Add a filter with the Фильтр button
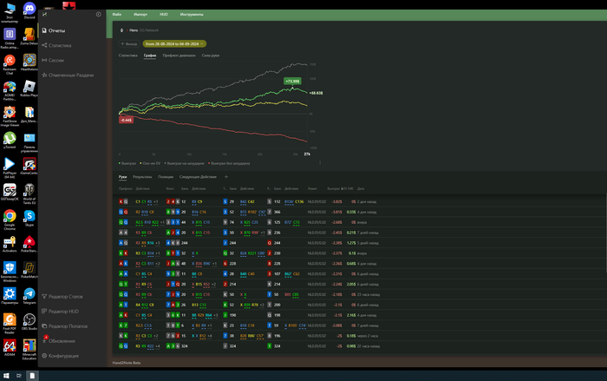 129,43
